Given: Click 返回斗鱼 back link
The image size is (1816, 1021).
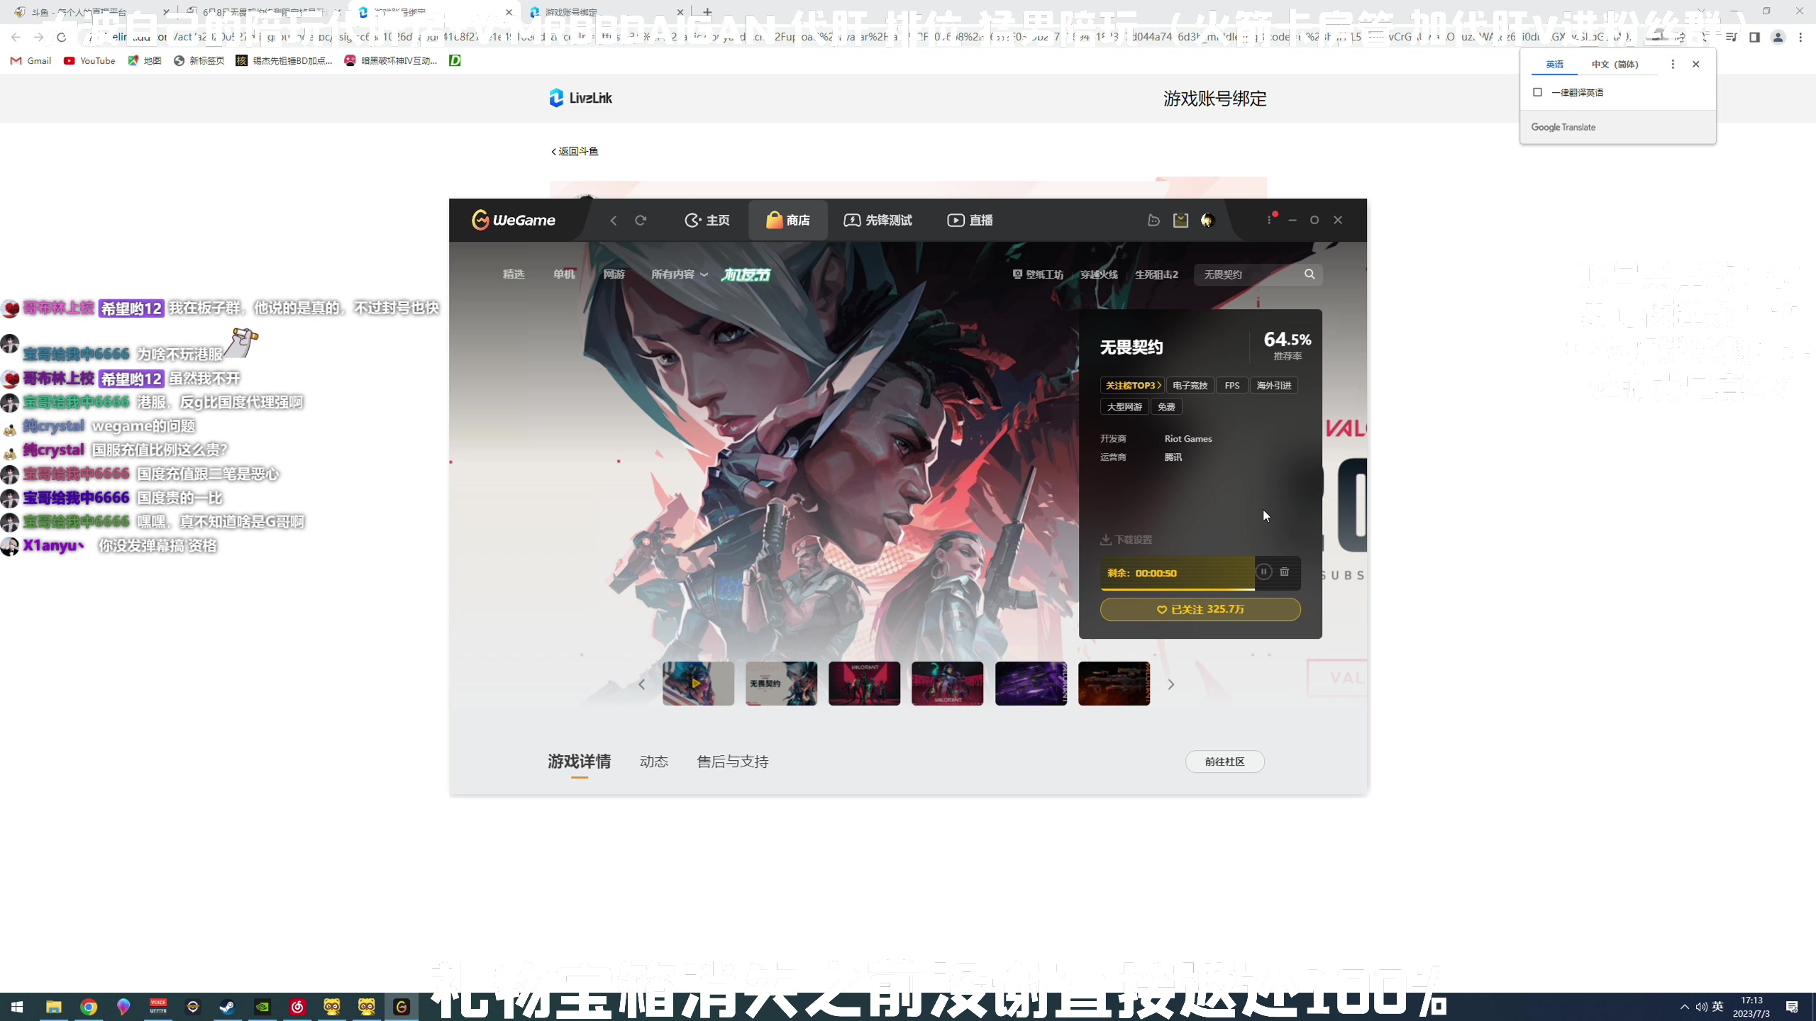Looking at the screenshot, I should point(575,152).
